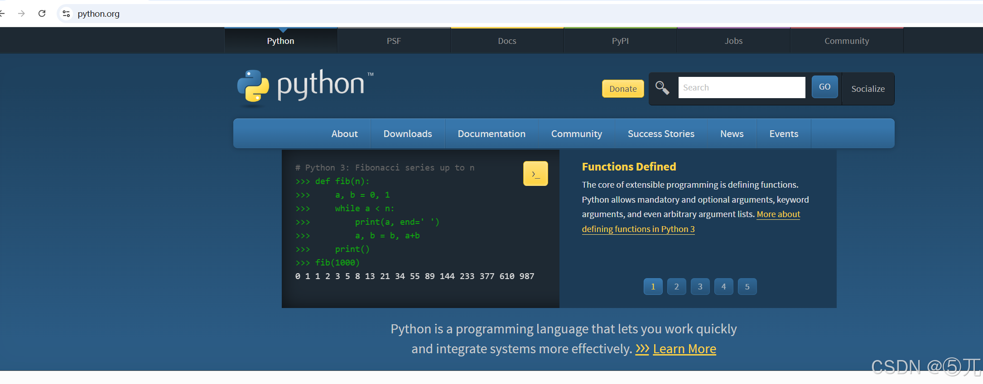The width and height of the screenshot is (983, 384).
Task: Launch the interactive shell yellow icon
Action: 535,174
